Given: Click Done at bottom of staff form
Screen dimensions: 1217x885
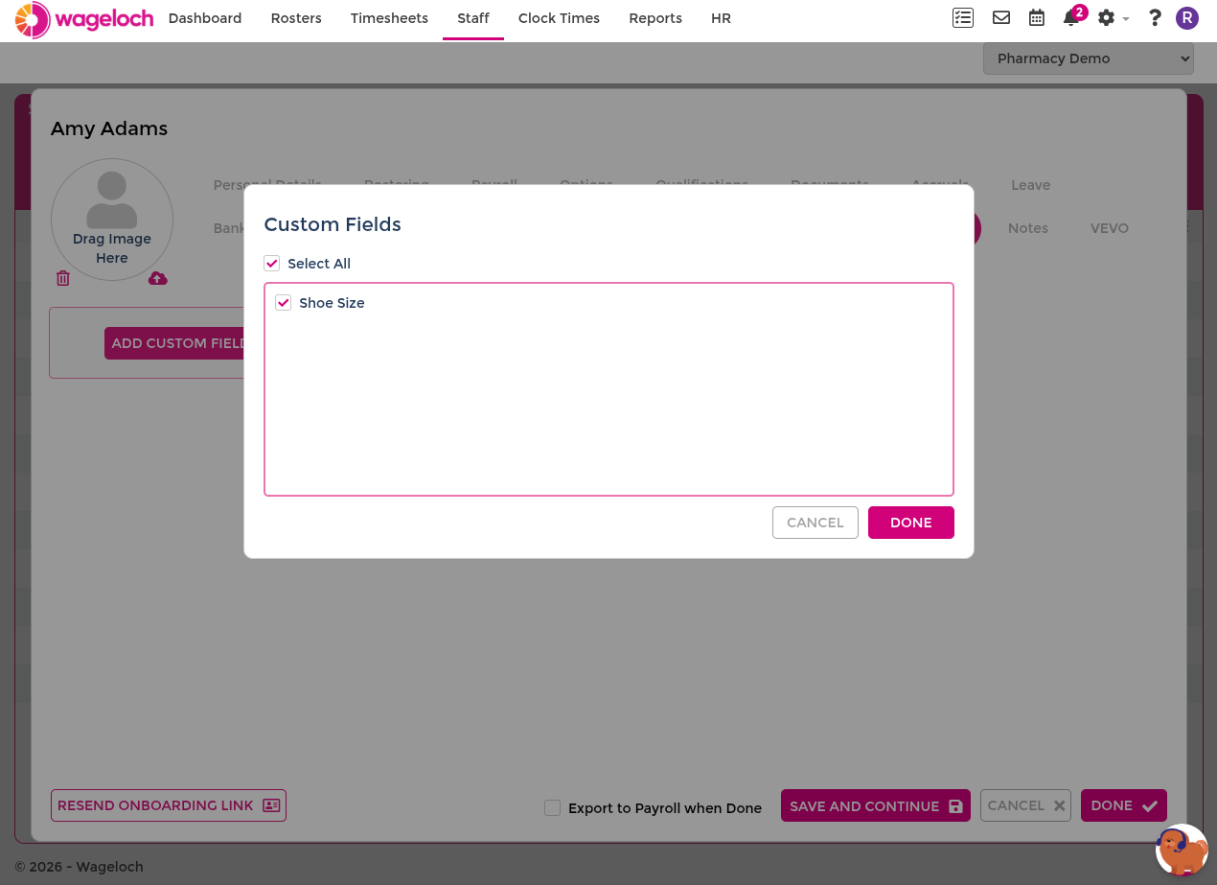Looking at the screenshot, I should click(x=1124, y=805).
